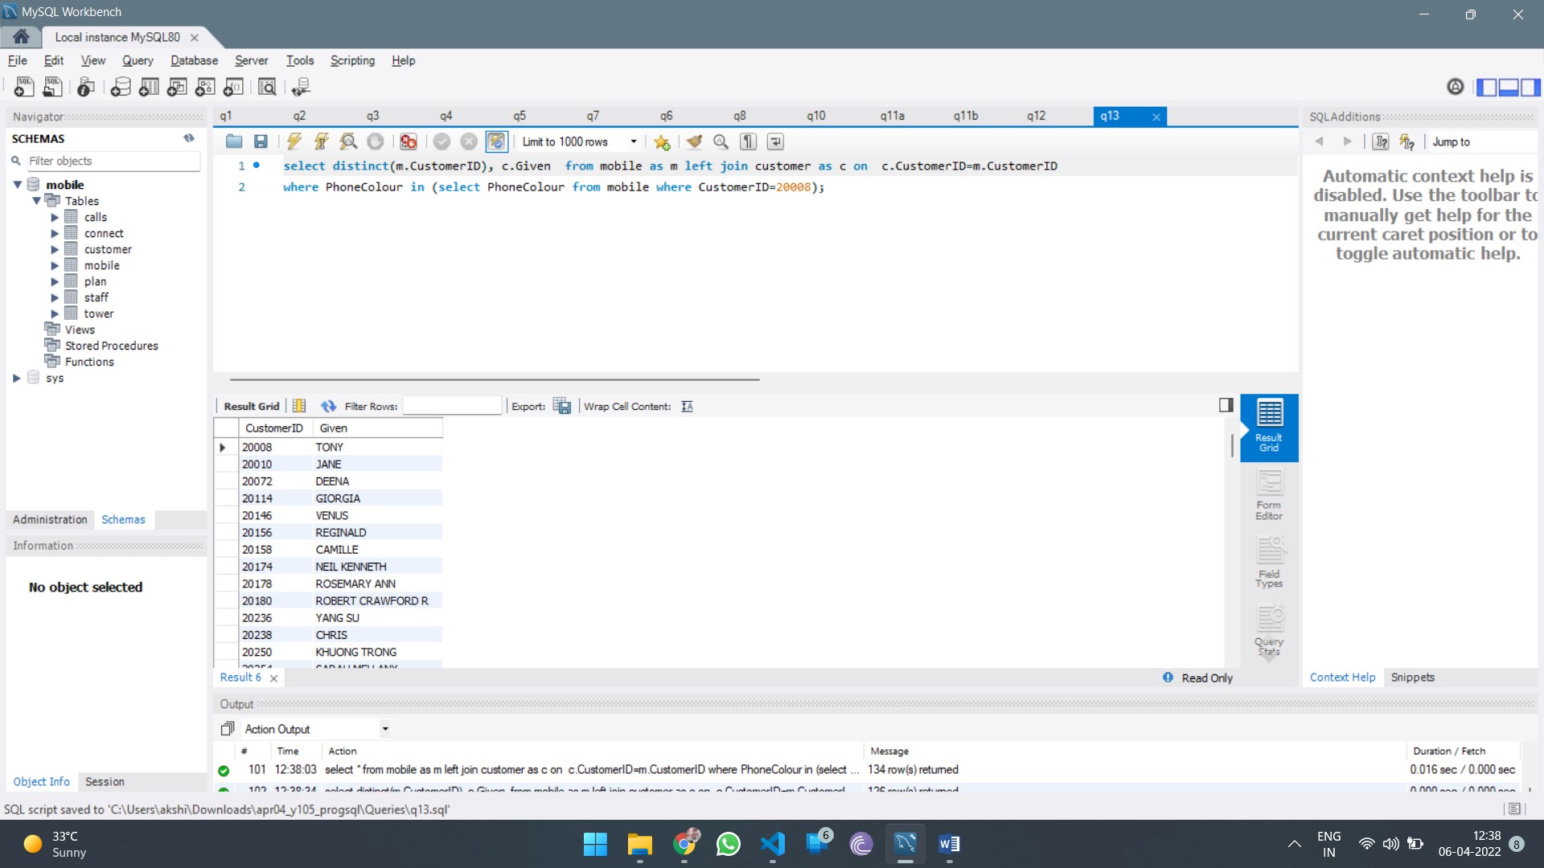Toggle continue-on-error execution icon
Viewport: 1544px width, 868px height.
point(409,141)
